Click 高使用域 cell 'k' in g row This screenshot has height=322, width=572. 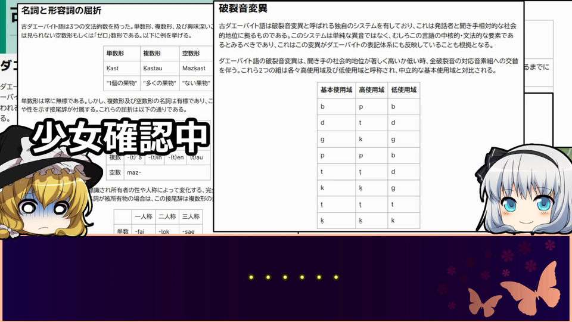[x=371, y=139]
